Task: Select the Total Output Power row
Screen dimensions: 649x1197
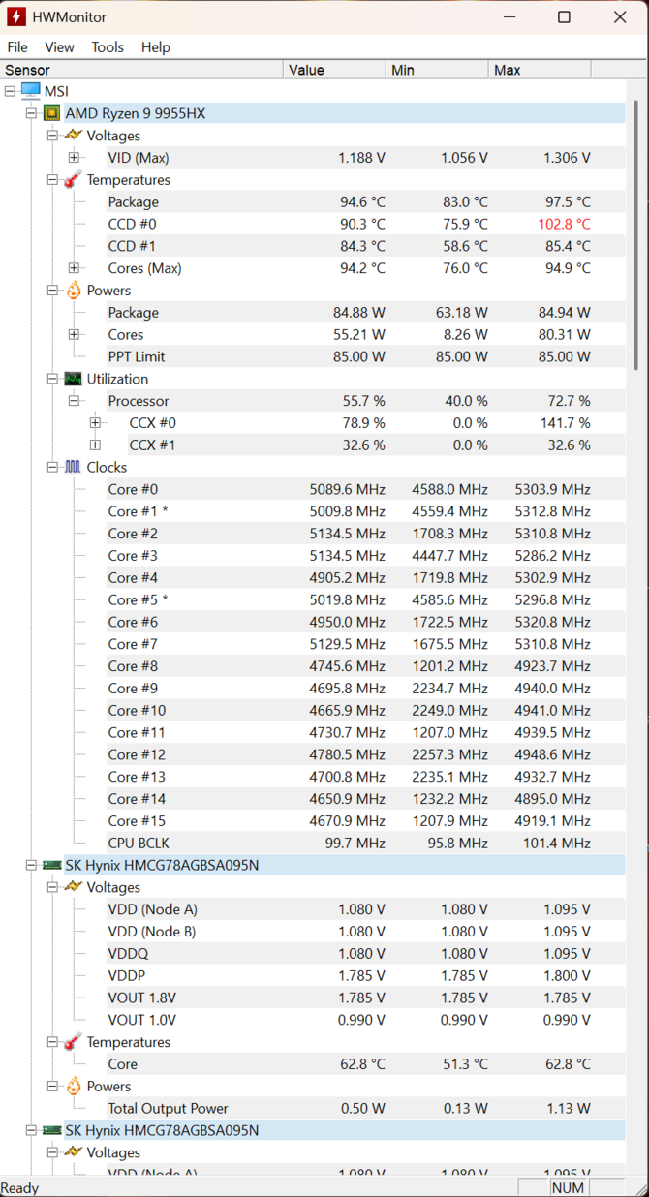Action: 366,1109
